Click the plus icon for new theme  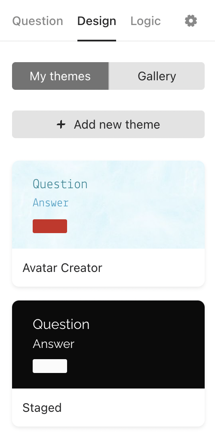pos(61,124)
